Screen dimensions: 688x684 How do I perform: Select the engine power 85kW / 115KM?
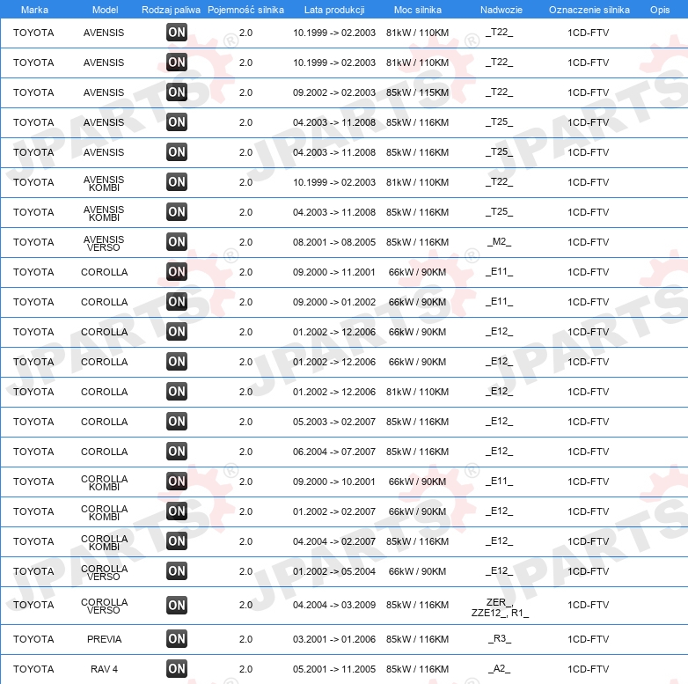click(x=418, y=92)
